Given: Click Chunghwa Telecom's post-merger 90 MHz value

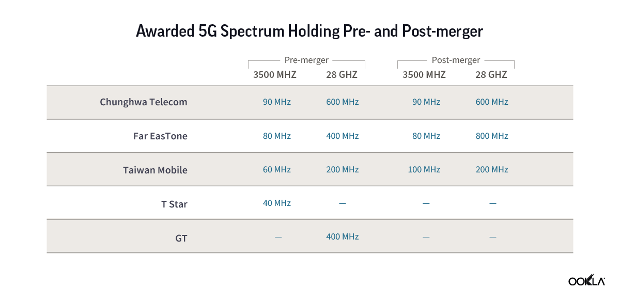Looking at the screenshot, I should point(426,102).
